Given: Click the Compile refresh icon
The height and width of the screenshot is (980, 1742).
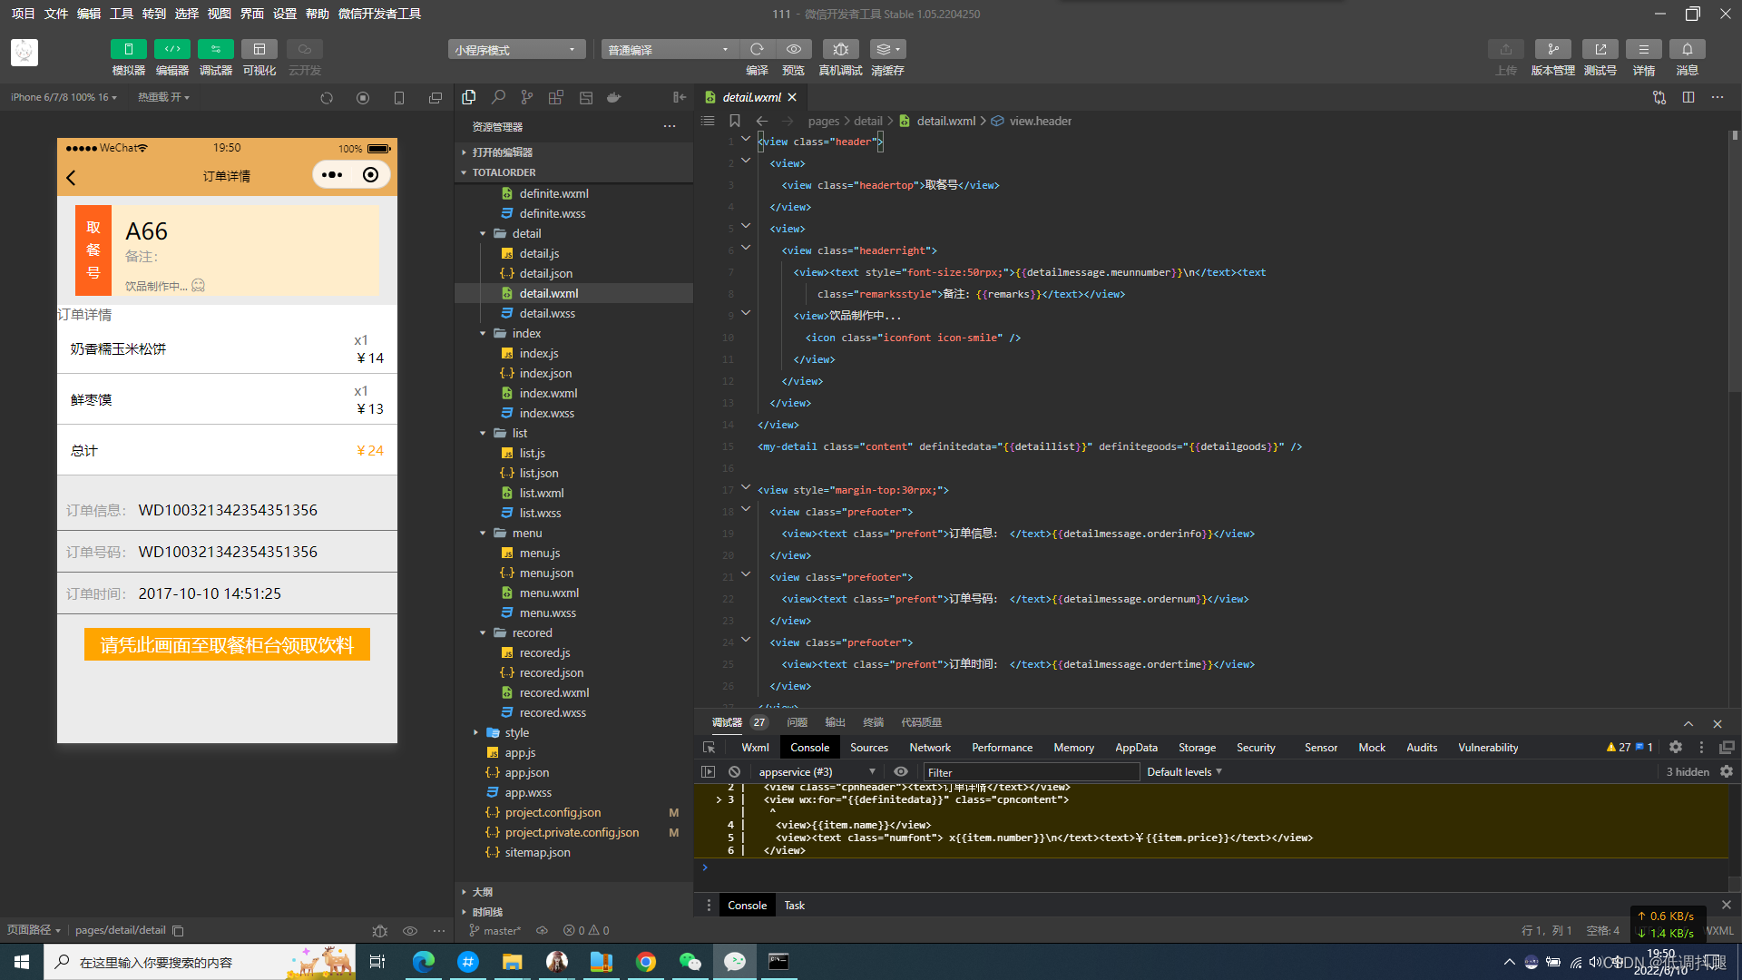Looking at the screenshot, I should [x=757, y=49].
